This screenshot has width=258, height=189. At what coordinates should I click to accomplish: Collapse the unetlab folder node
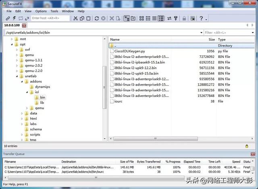[17, 76]
